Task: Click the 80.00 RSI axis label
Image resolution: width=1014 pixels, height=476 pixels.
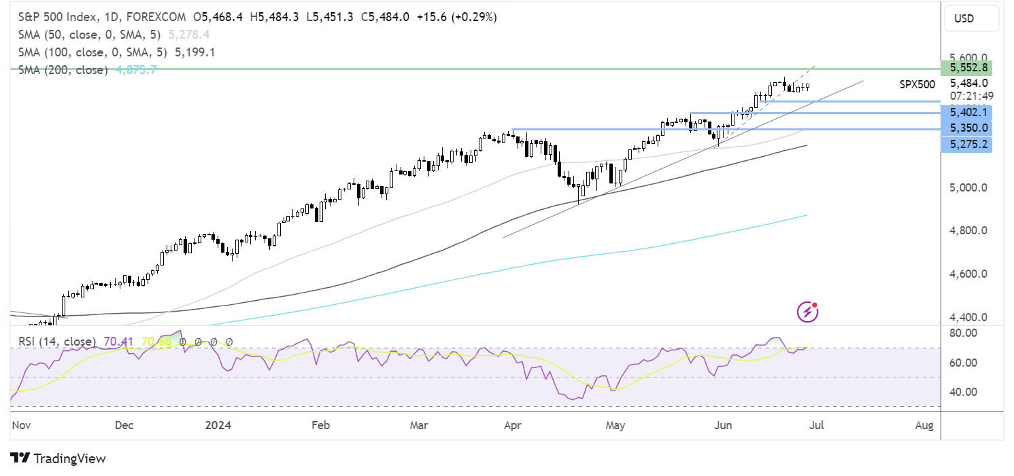Action: 964,333
